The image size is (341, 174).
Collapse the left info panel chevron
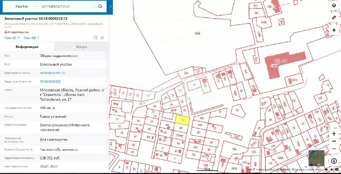pos(111,6)
